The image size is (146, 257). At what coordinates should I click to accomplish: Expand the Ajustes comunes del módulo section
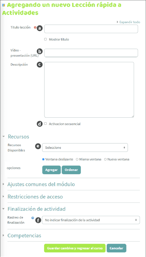(x=41, y=184)
